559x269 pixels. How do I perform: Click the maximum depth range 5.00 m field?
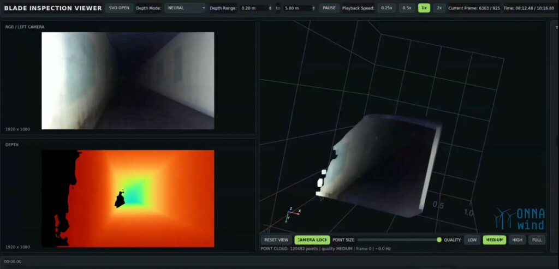299,8
